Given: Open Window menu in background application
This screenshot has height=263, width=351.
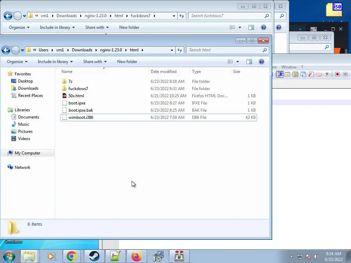Looking at the screenshot, I should point(289,67).
